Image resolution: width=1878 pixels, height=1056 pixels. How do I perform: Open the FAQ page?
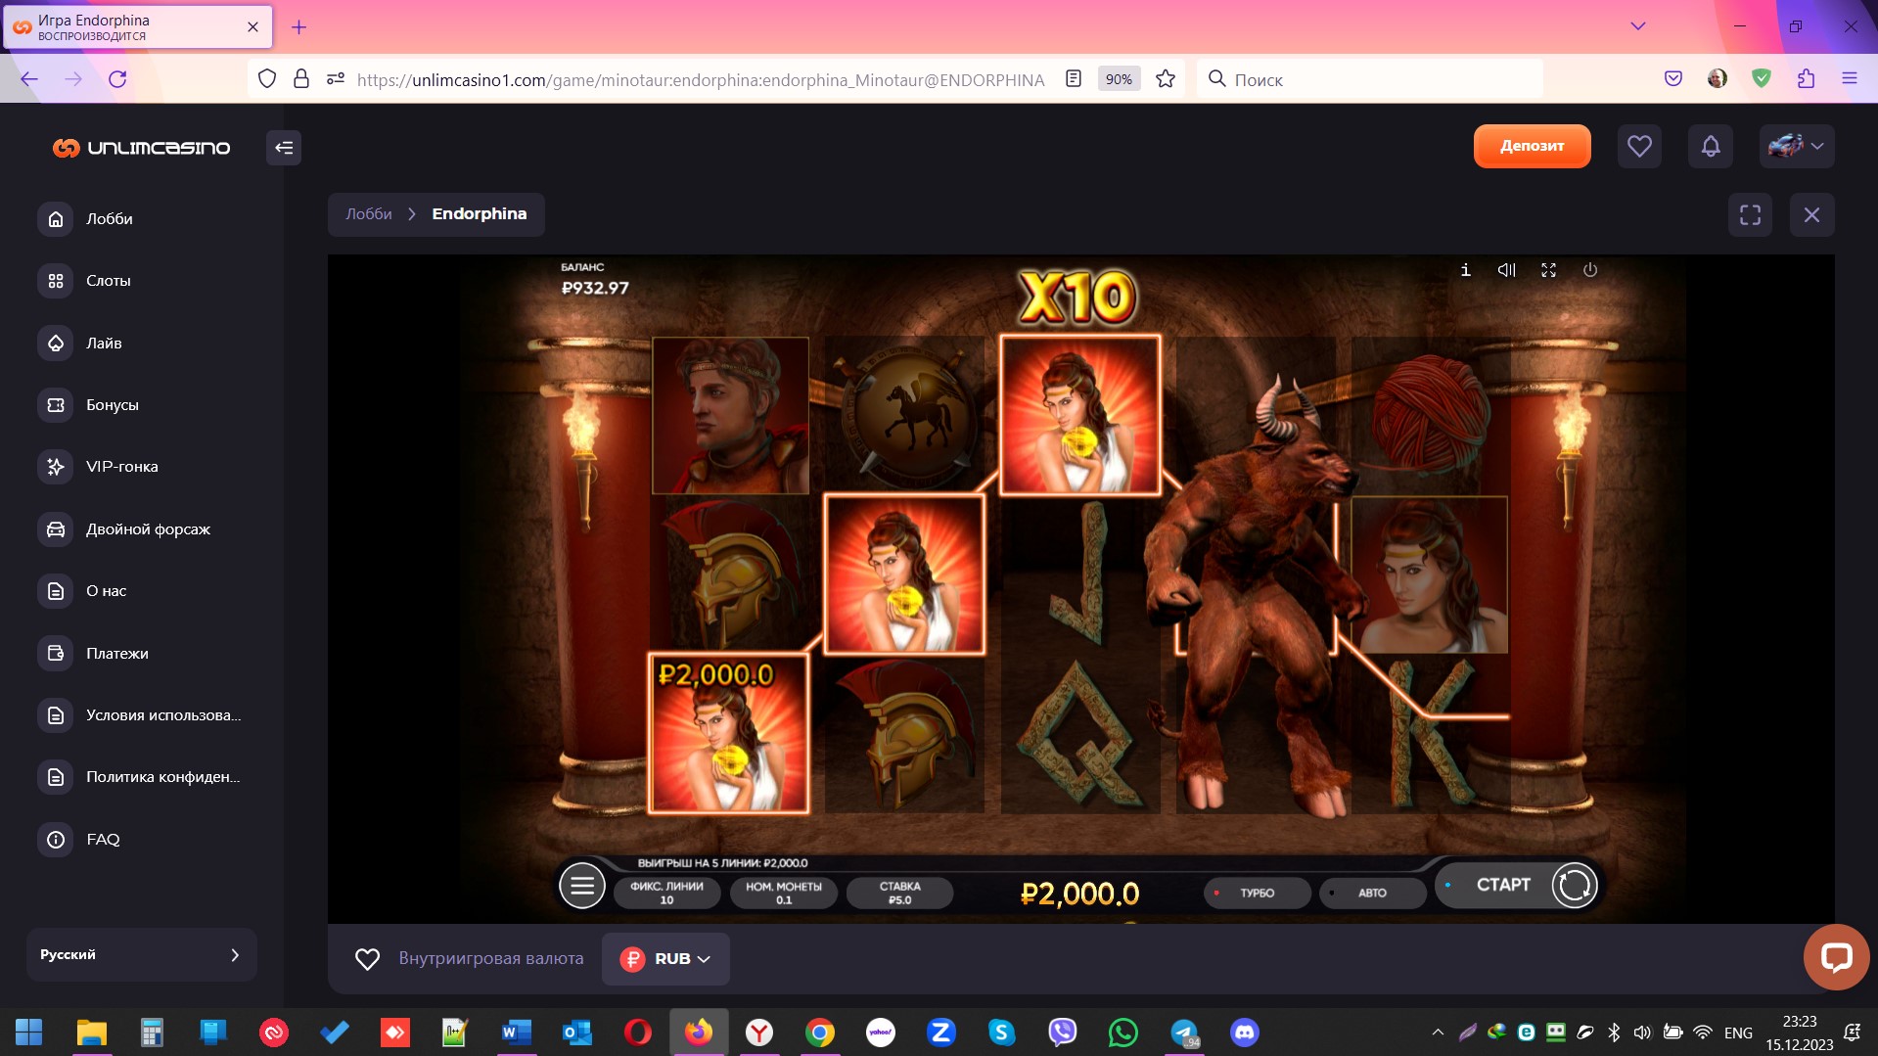pos(103,840)
